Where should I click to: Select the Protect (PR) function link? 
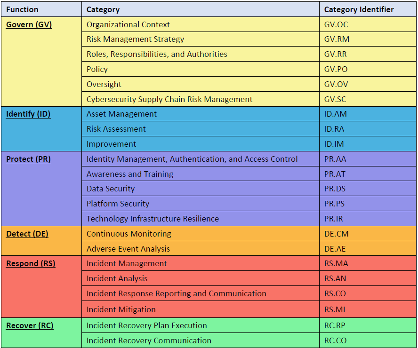tap(28, 159)
